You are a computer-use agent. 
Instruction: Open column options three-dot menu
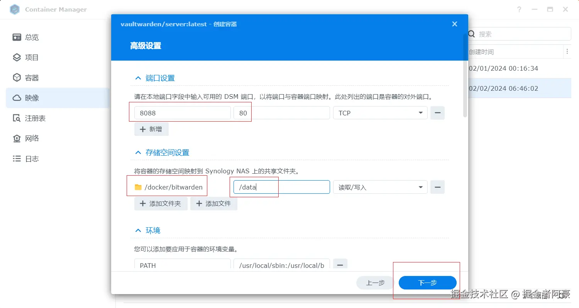567,51
